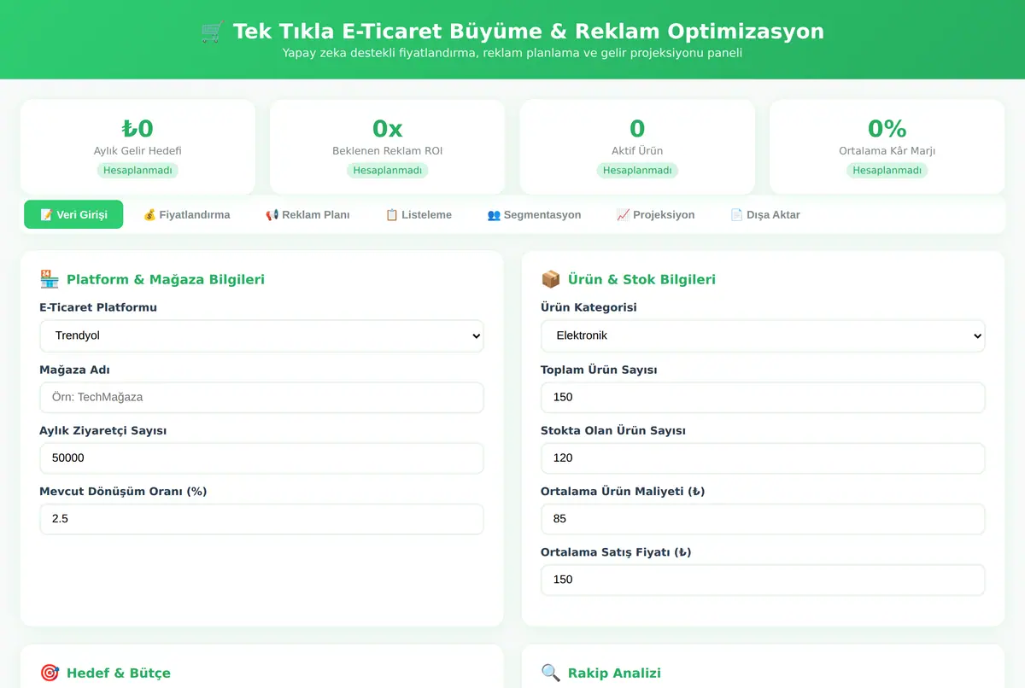Click Hesaplanmadı badge under Aktif Ürün
The width and height of the screenshot is (1025, 688).
point(637,170)
